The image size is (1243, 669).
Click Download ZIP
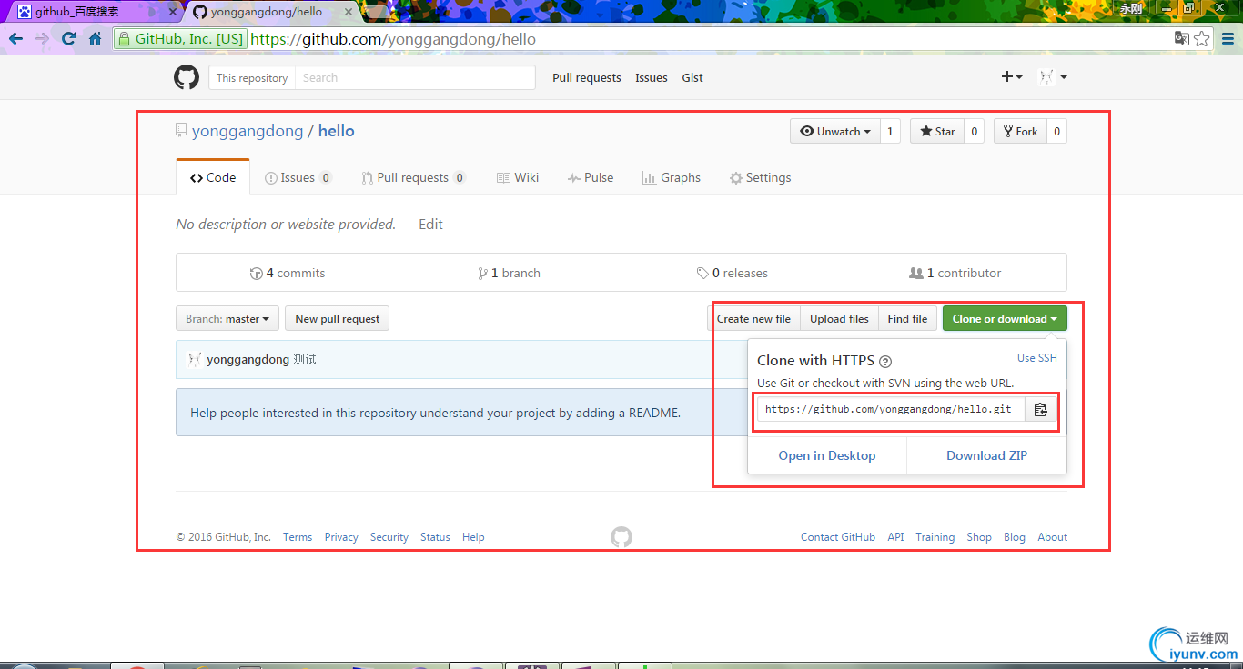tap(986, 455)
